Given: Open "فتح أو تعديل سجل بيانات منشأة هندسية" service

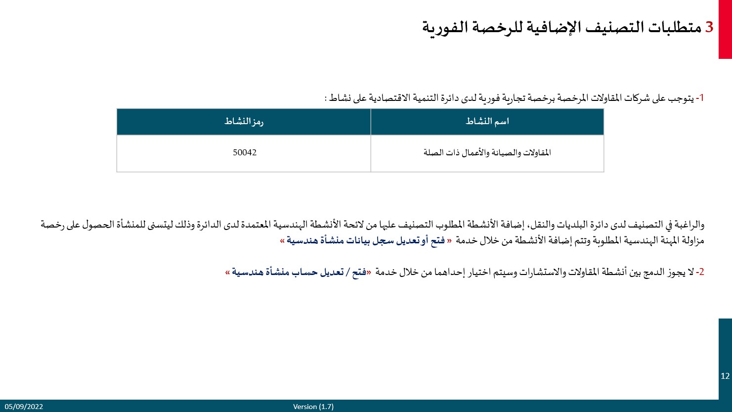Looking at the screenshot, I should 366,241.
